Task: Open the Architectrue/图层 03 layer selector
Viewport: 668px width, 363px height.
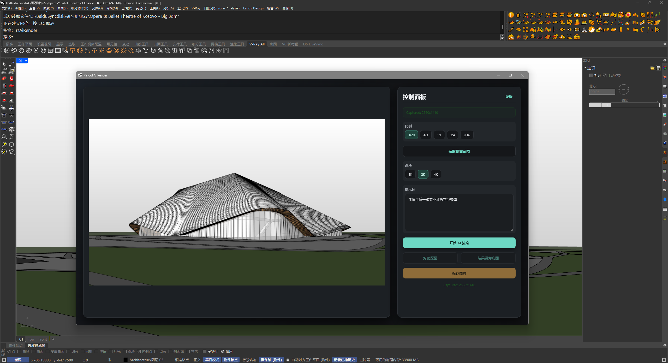Action: click(146, 360)
